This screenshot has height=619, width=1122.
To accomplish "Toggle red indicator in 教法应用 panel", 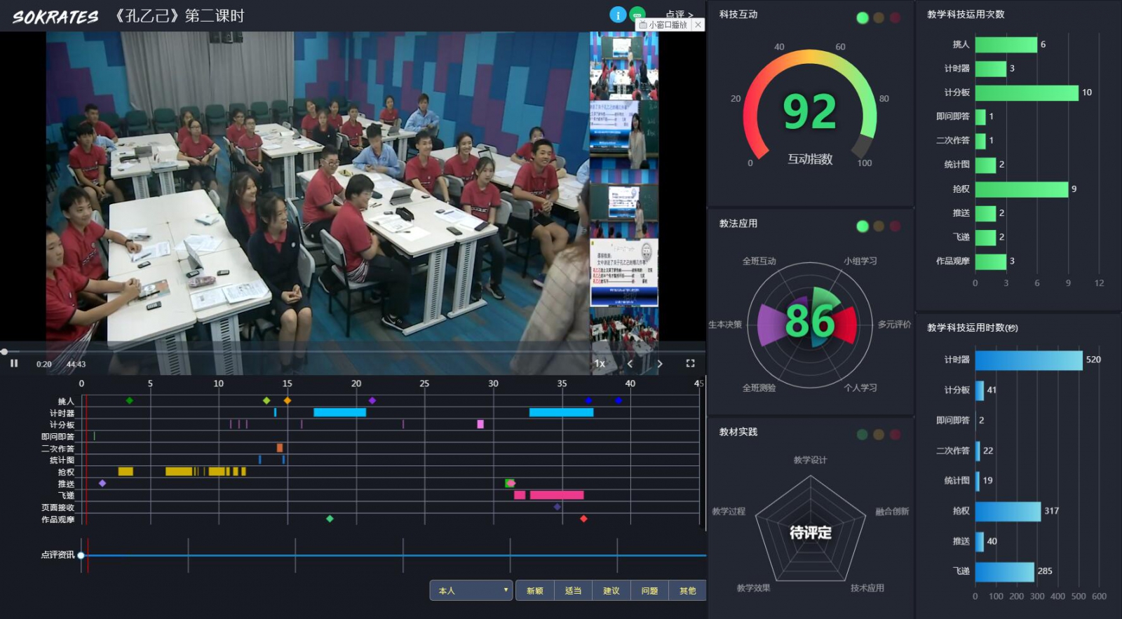I will coord(895,226).
